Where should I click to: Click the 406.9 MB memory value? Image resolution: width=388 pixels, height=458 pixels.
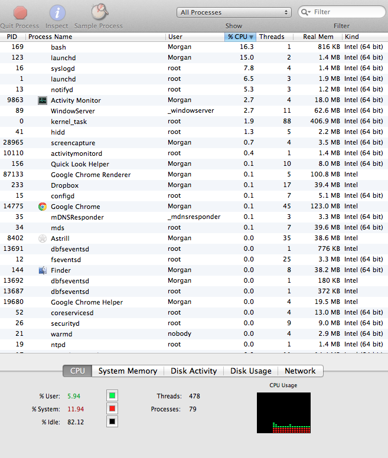point(325,121)
